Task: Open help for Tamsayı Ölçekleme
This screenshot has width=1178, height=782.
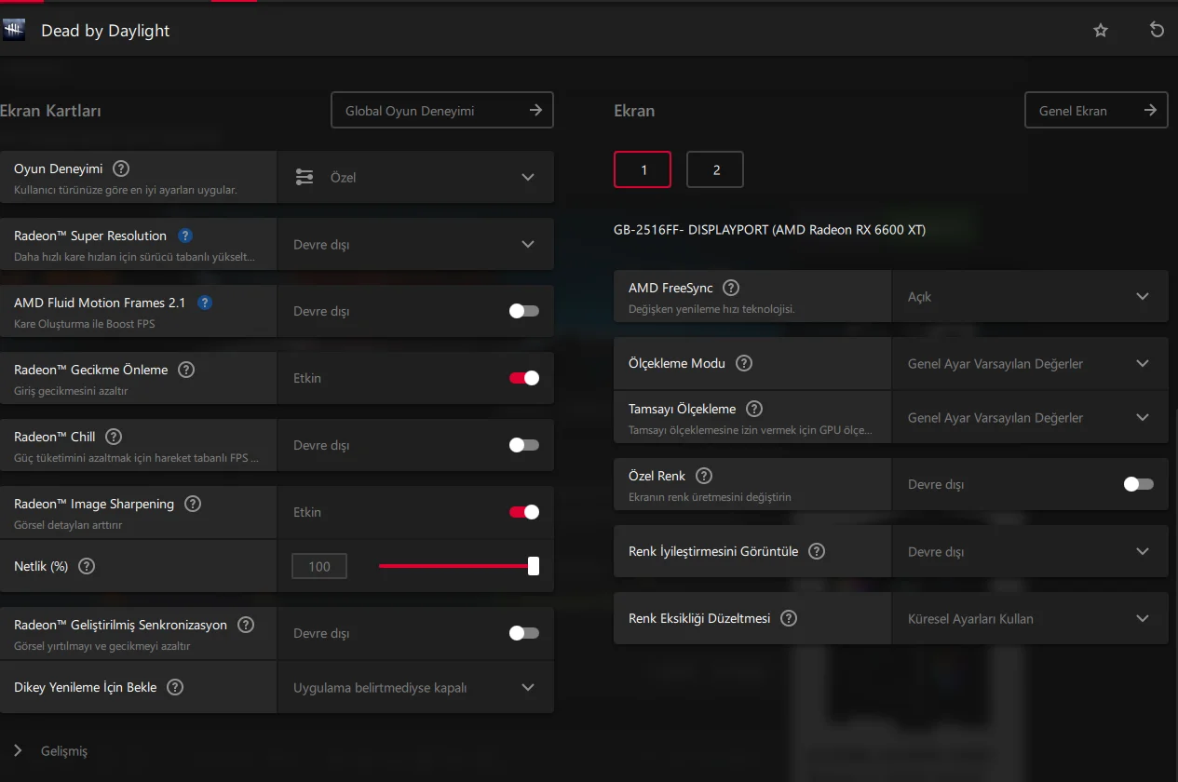Action: tap(755, 410)
